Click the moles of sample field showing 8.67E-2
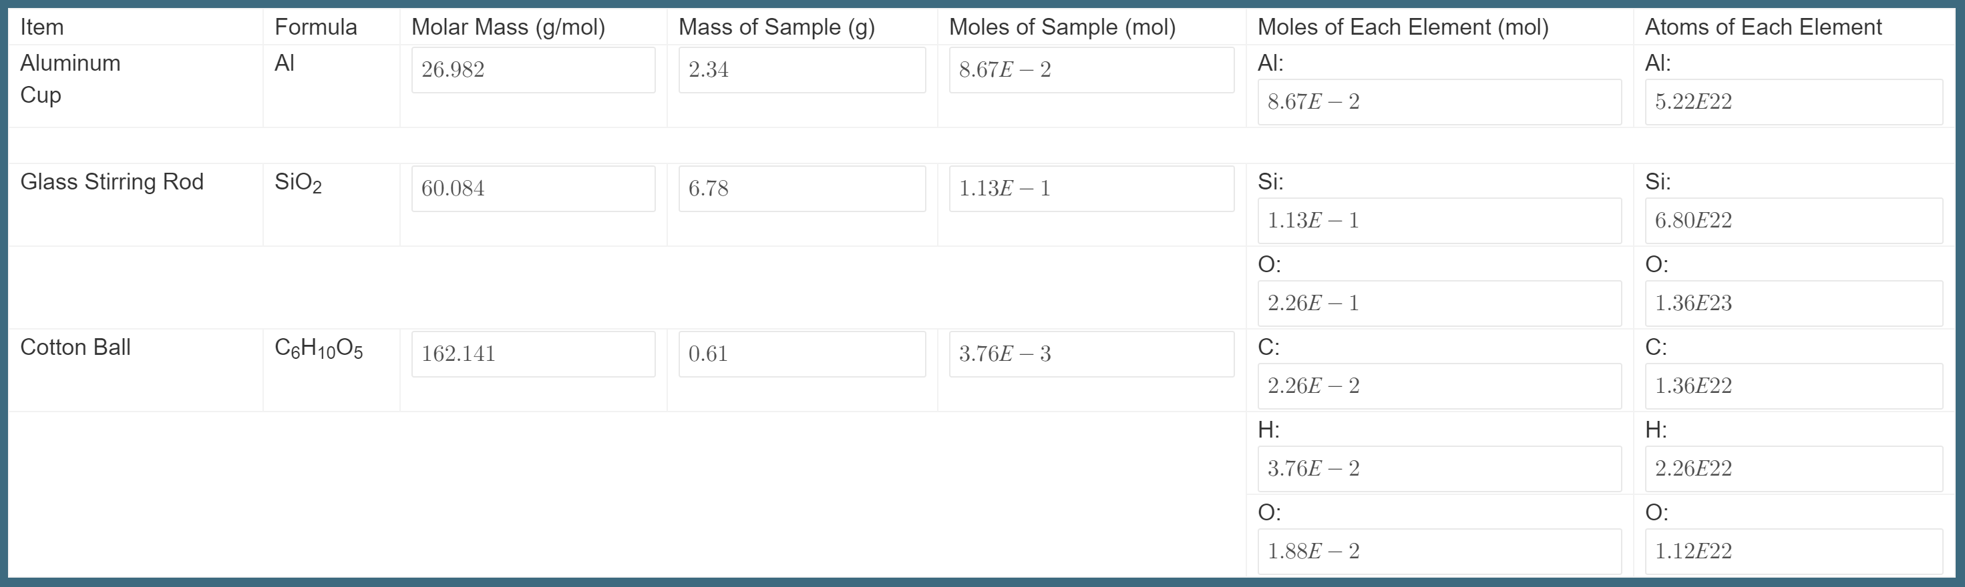1965x587 pixels. 1091,69
